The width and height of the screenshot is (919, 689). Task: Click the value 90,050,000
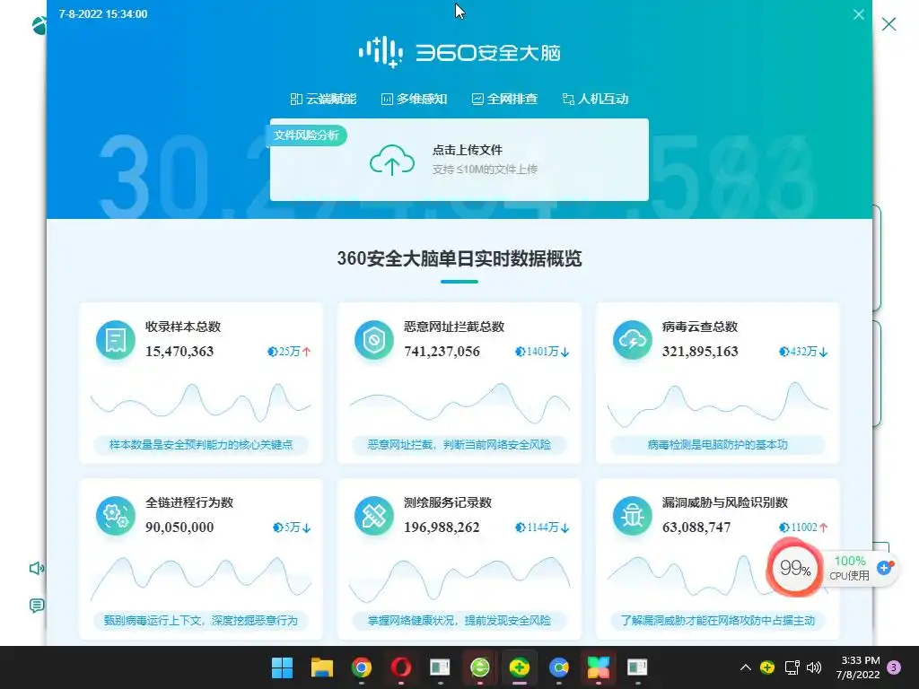click(x=179, y=528)
